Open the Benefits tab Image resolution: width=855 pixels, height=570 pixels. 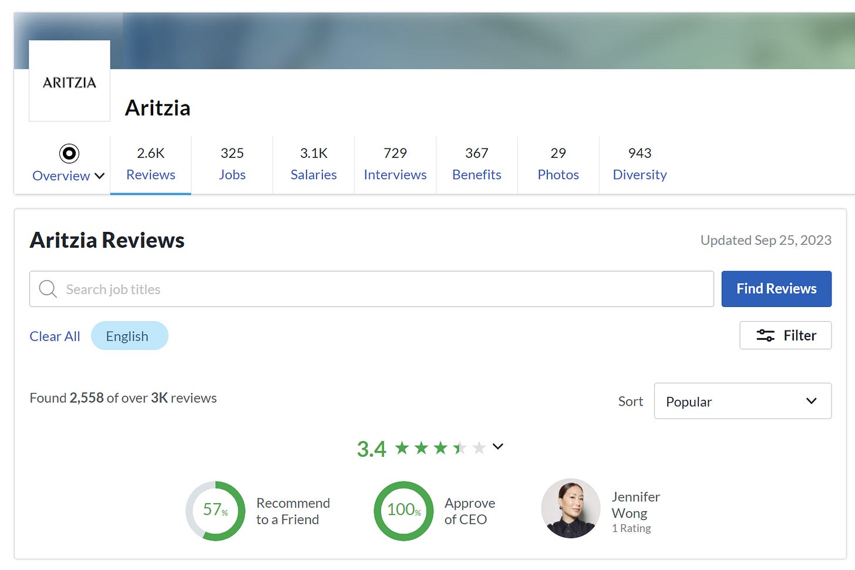pyautogui.click(x=477, y=164)
